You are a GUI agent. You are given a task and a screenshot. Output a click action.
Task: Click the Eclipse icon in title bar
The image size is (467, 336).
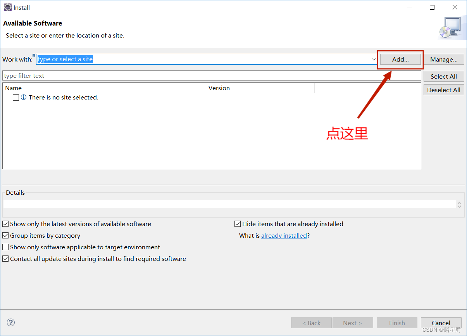pyautogui.click(x=7, y=7)
